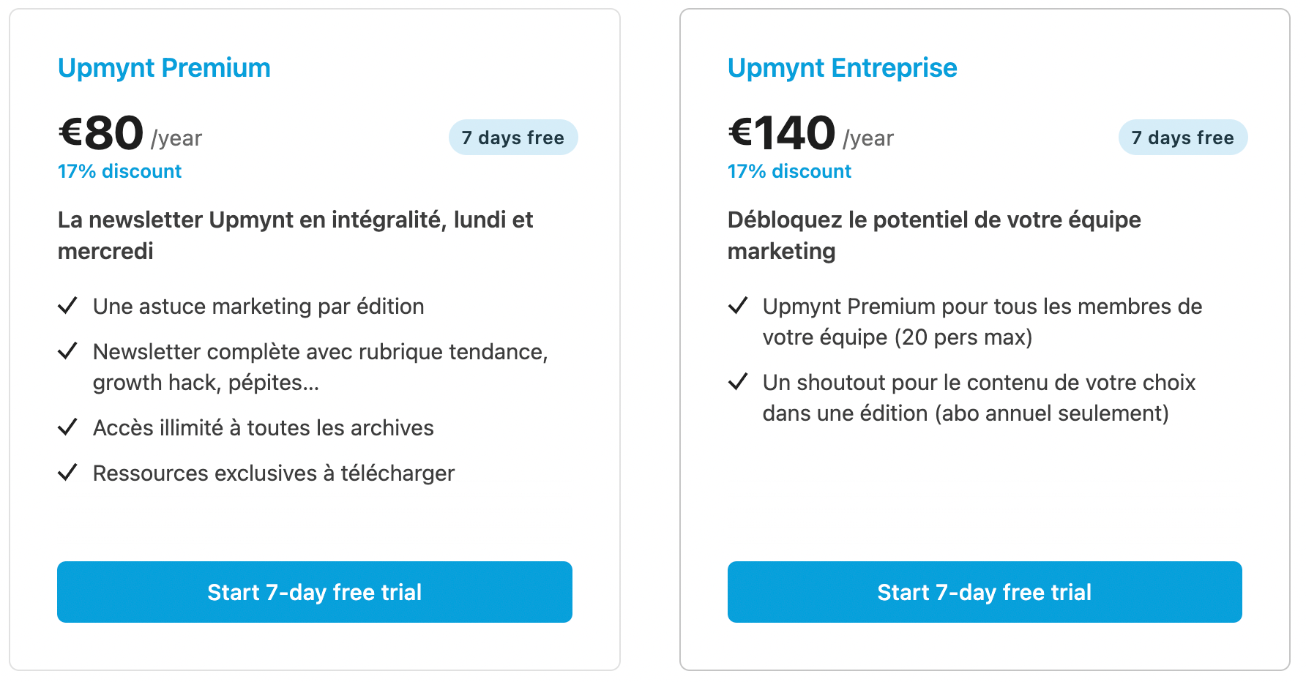This screenshot has width=1306, height=682.
Task: Select the €140 /year price
Action: 811,133
